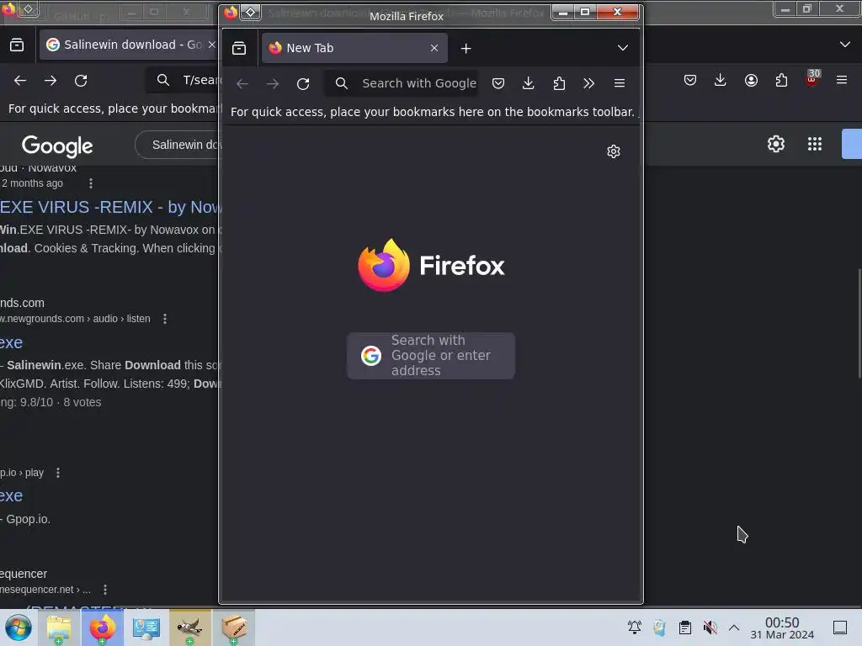Open options for the '2 months ago' result
This screenshot has width=862, height=646.
pos(91,183)
